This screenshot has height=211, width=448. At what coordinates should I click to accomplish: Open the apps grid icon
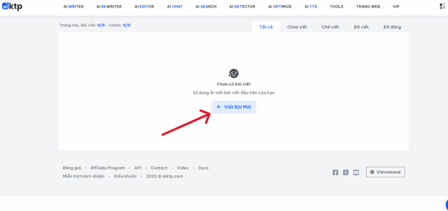tap(442, 6)
